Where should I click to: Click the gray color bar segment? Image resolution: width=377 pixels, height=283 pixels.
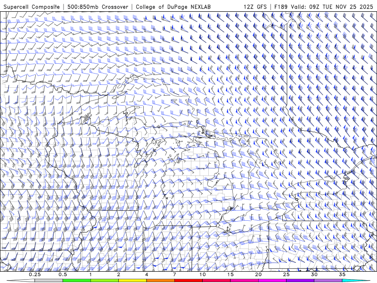pos(49,281)
